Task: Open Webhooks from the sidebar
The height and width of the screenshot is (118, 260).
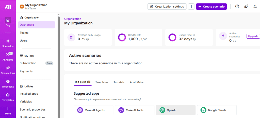Action: pyautogui.click(x=8, y=83)
